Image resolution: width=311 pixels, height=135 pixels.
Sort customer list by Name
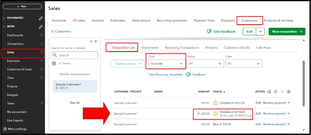pyautogui.click(x=65, y=63)
